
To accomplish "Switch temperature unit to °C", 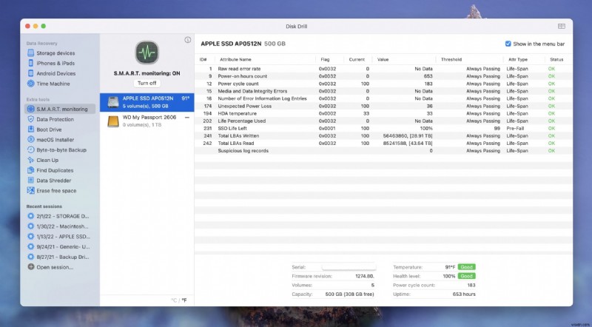I will tap(173, 300).
